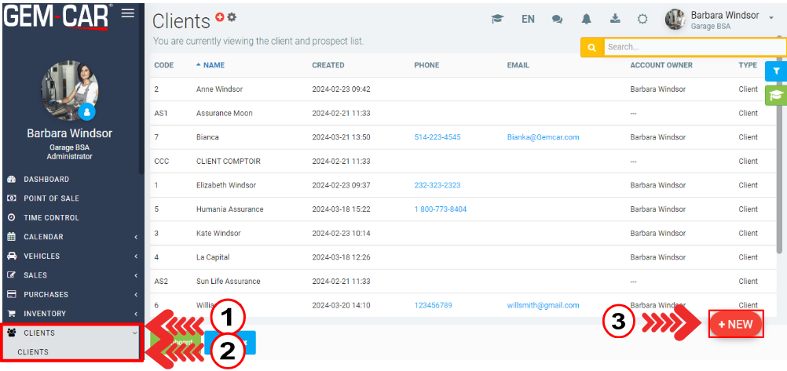Open Dashboard from the sidebar

coord(46,180)
